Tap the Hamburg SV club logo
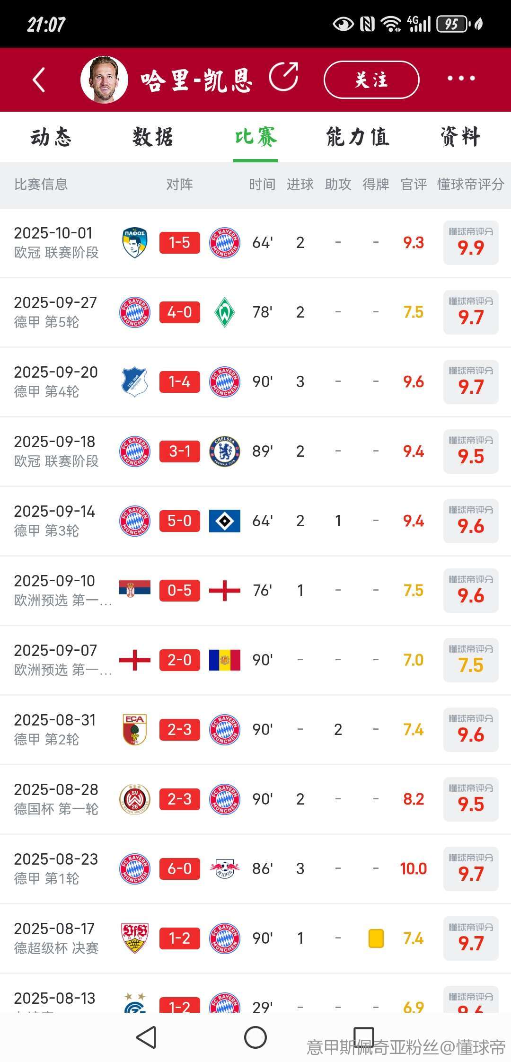This screenshot has height=1062, width=511. (225, 521)
